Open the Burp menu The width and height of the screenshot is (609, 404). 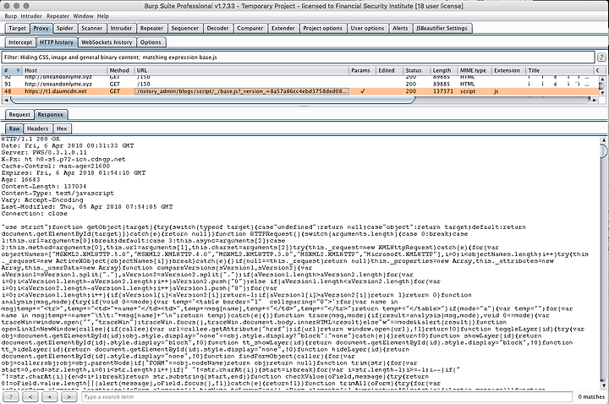(10, 16)
